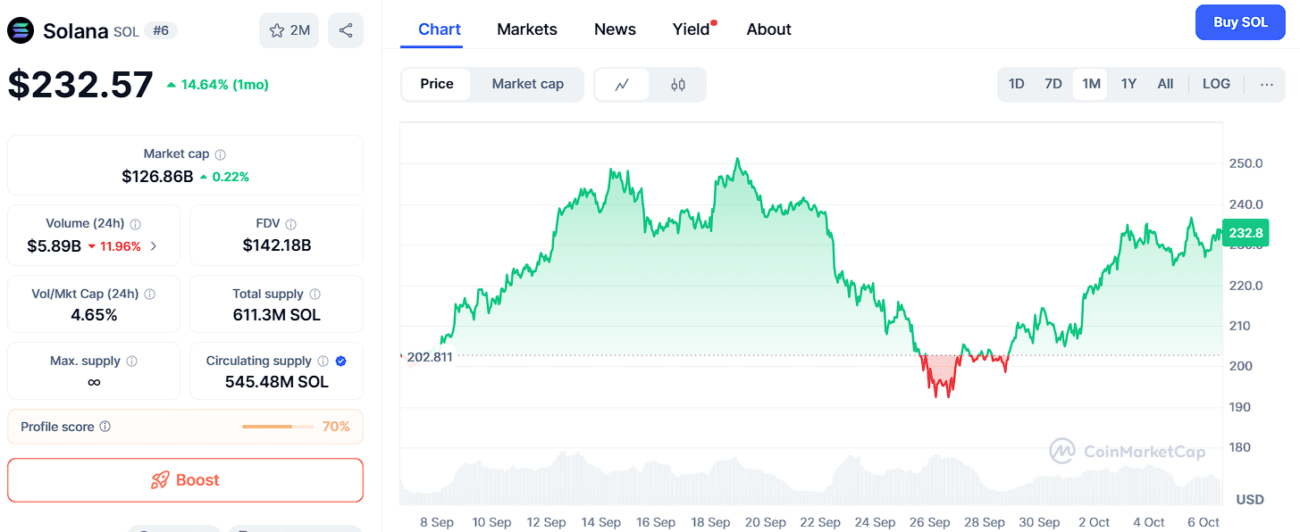This screenshot has width=1300, height=532.
Task: Click the share icon button
Action: [x=346, y=30]
